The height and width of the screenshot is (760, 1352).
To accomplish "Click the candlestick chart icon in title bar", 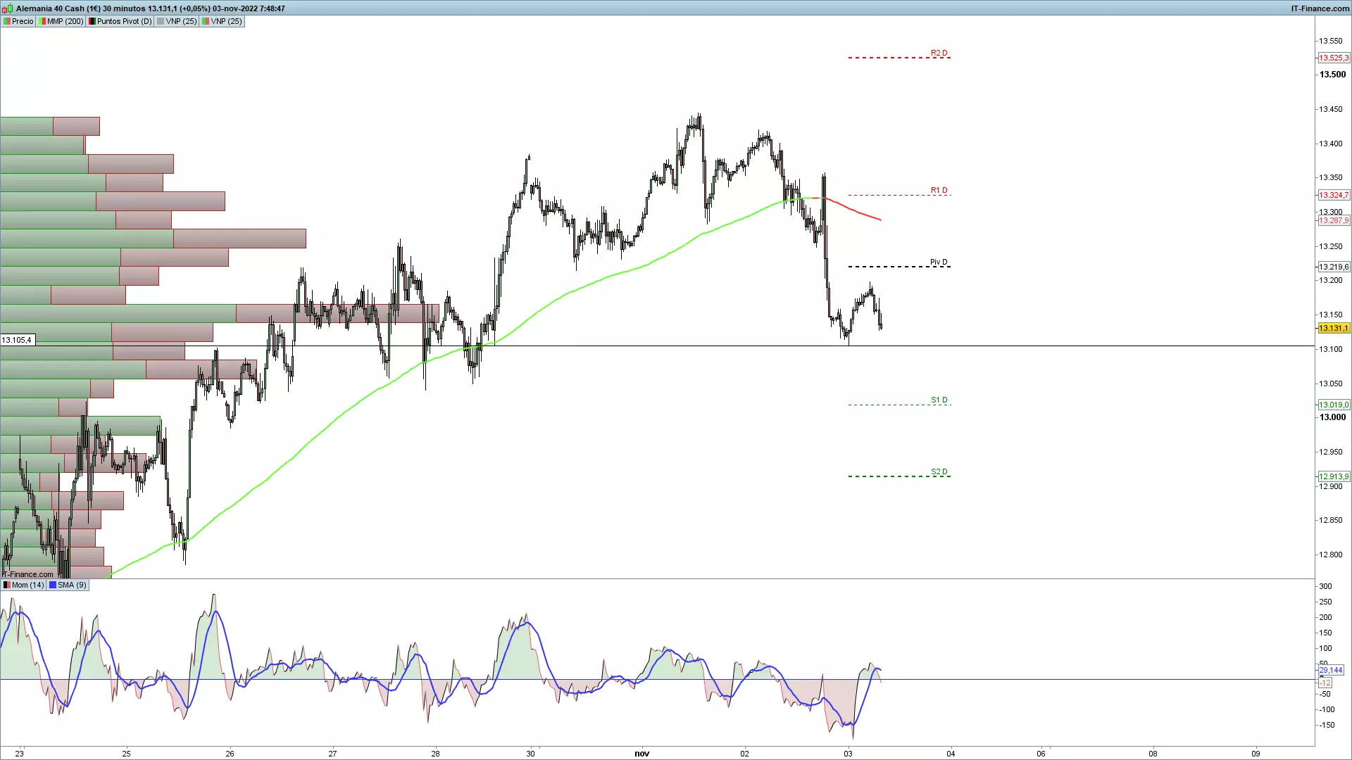I will pyautogui.click(x=8, y=8).
